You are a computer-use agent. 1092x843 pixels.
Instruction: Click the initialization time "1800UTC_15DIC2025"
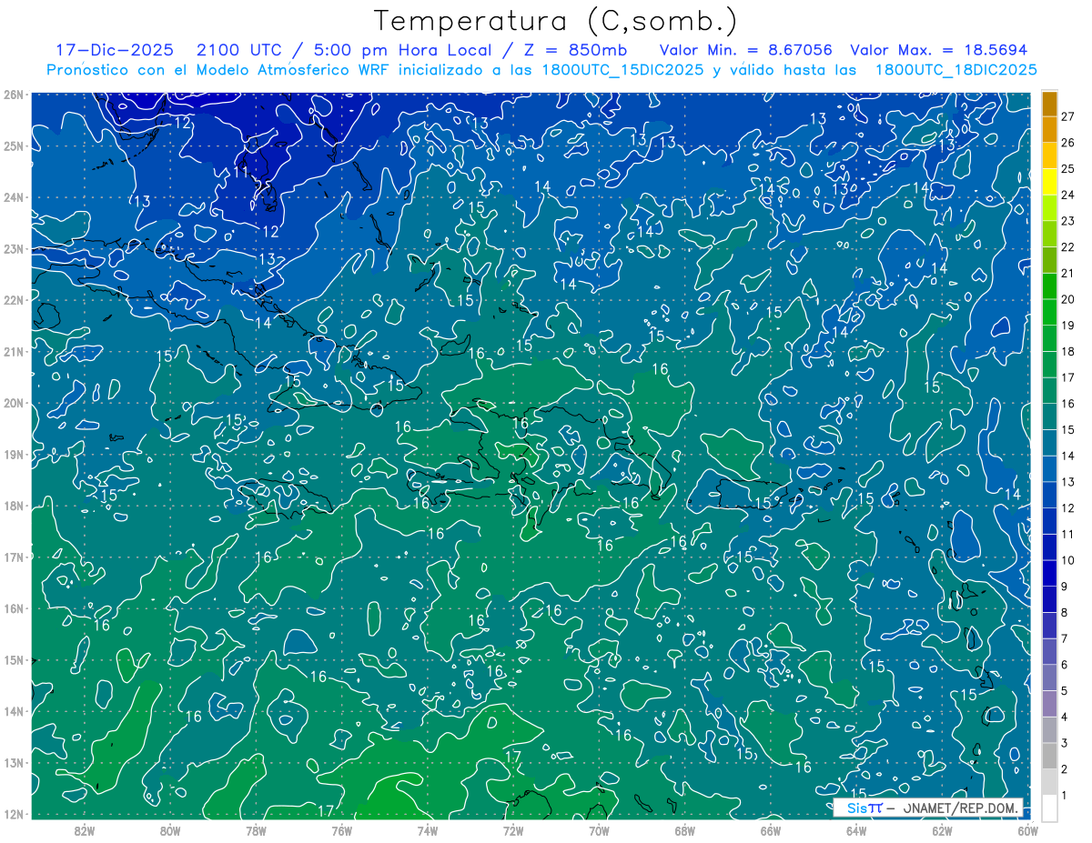622,70
